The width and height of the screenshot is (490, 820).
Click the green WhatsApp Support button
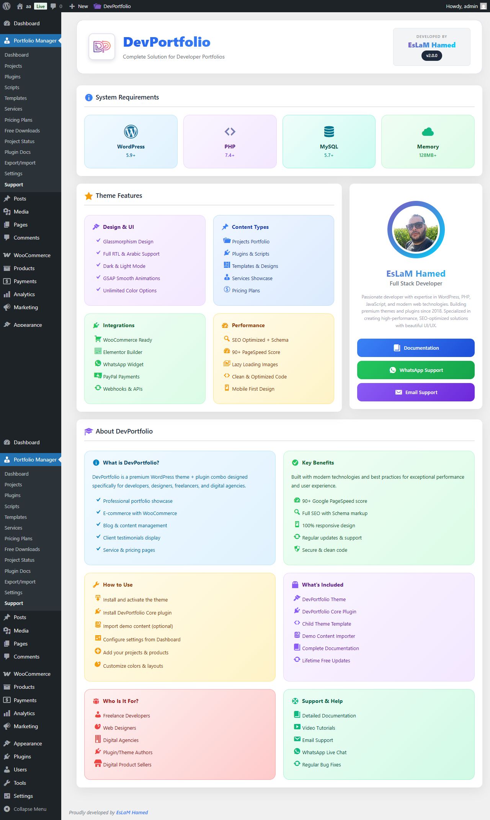(416, 370)
